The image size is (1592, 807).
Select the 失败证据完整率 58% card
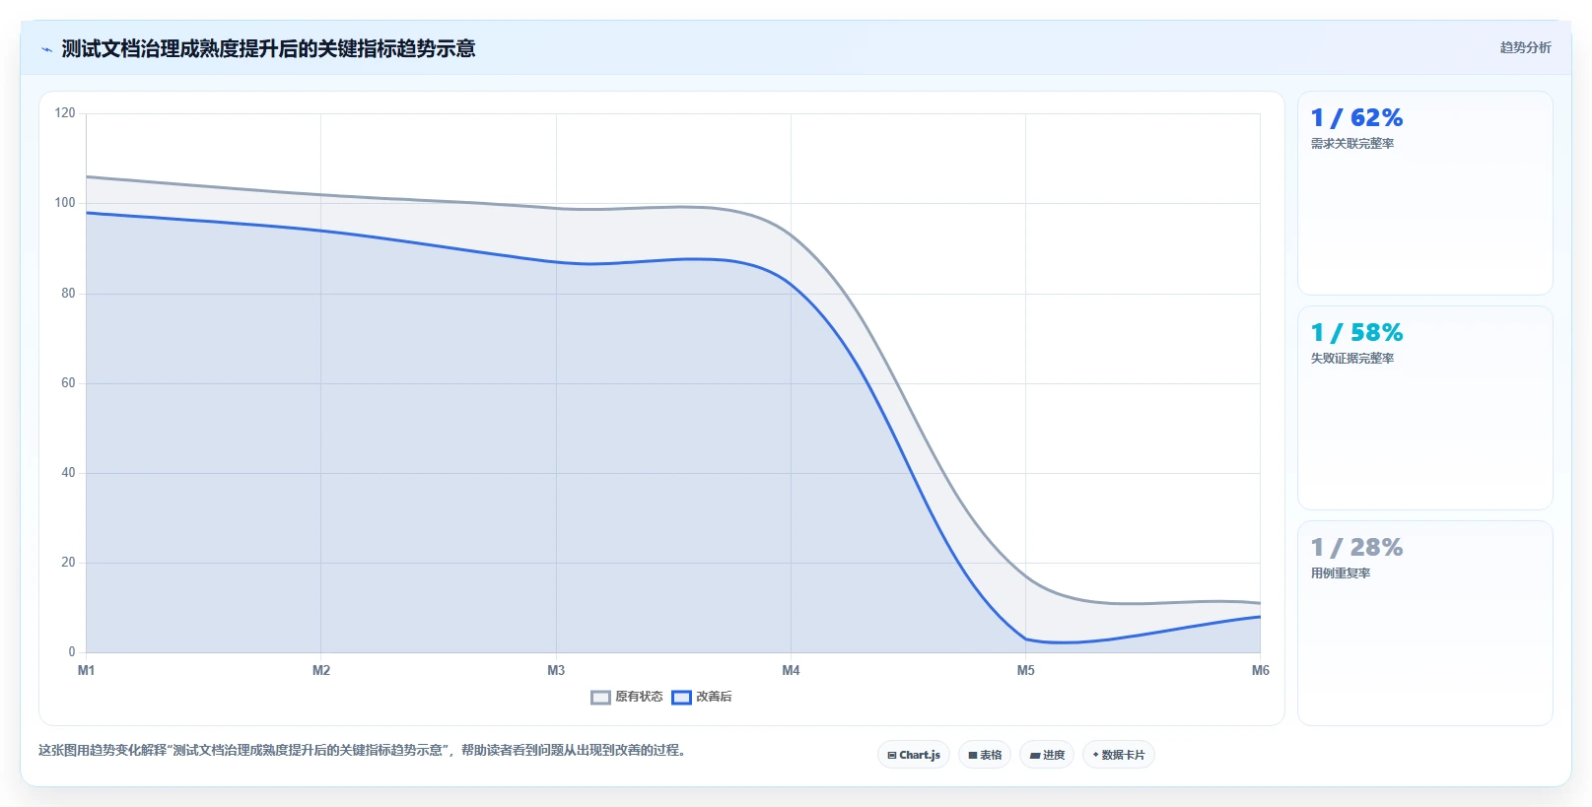point(1424,408)
